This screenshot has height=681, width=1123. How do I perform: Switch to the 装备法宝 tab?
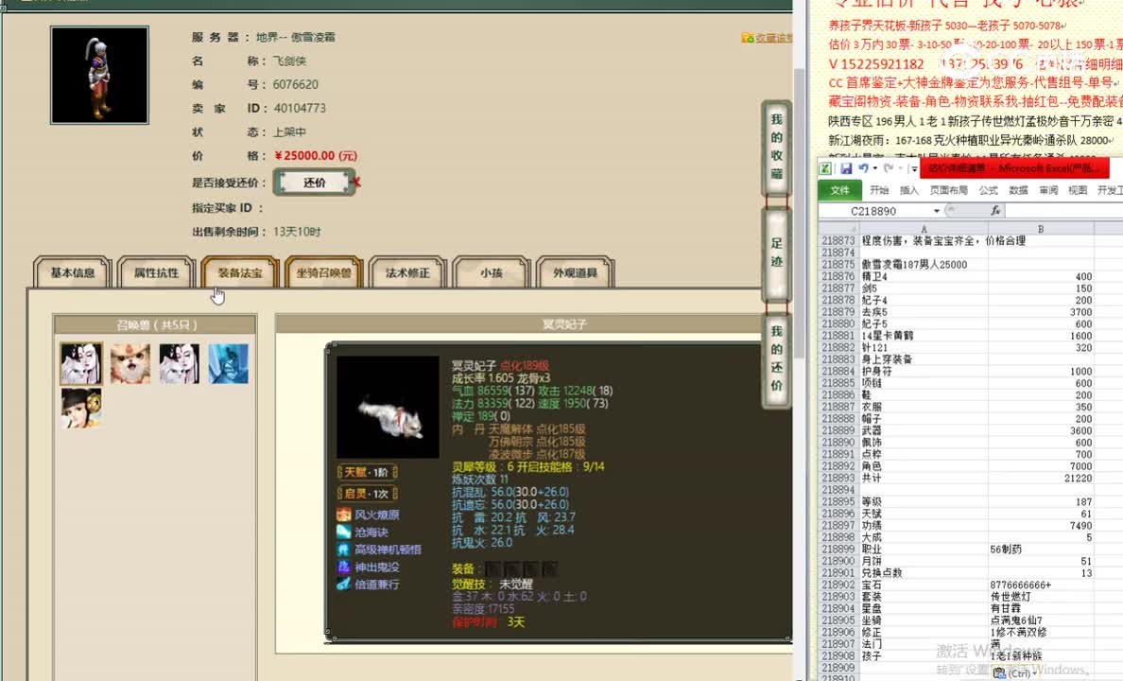[240, 273]
